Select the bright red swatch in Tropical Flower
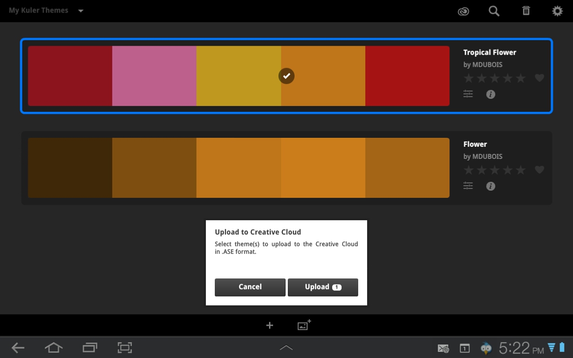 407,76
